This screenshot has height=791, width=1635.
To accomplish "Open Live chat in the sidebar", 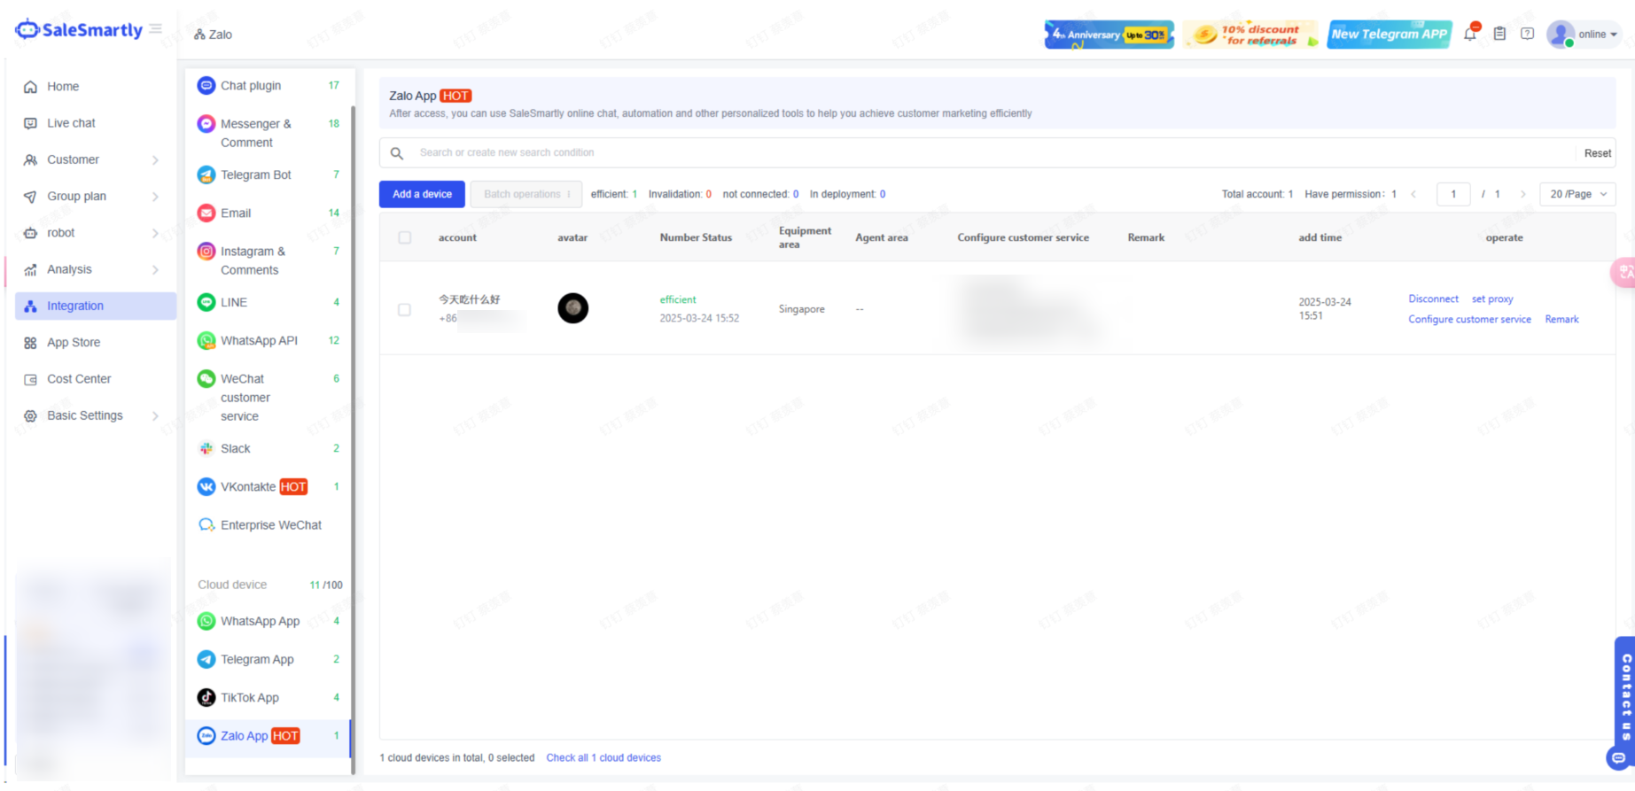I will coord(71,123).
